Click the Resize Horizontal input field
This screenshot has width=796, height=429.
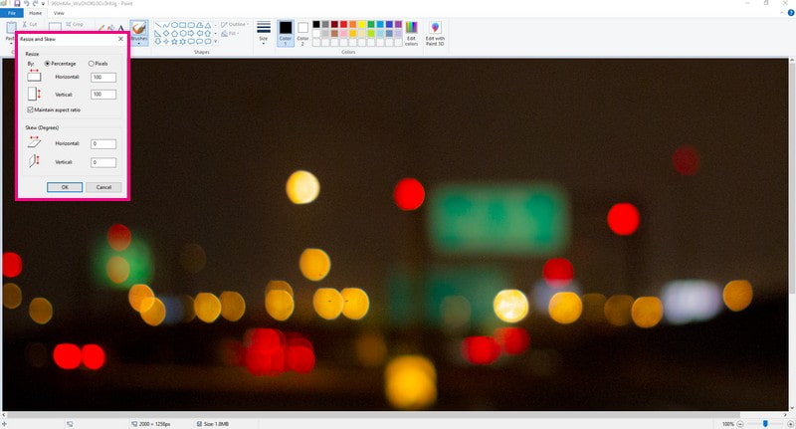click(x=102, y=78)
